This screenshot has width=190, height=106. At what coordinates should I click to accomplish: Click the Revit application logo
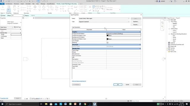(1, 1)
